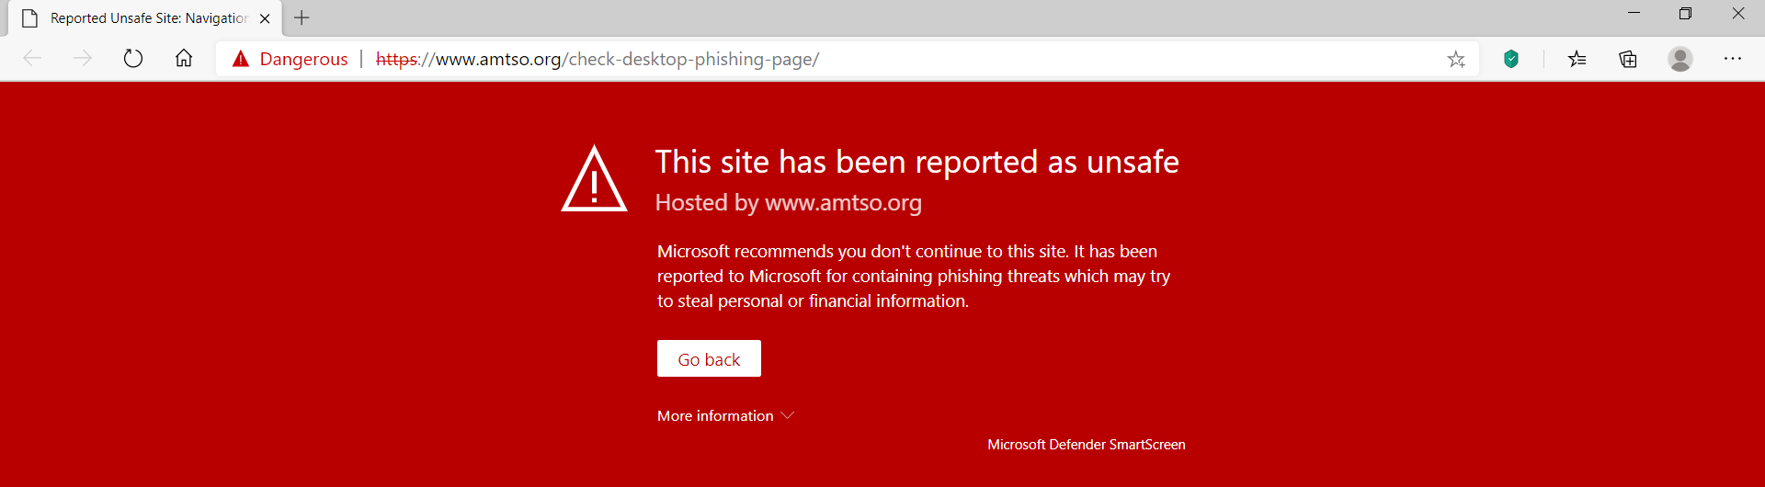Screen dimensions: 1765x487
Task: Open the Home page icon
Action: (x=184, y=59)
